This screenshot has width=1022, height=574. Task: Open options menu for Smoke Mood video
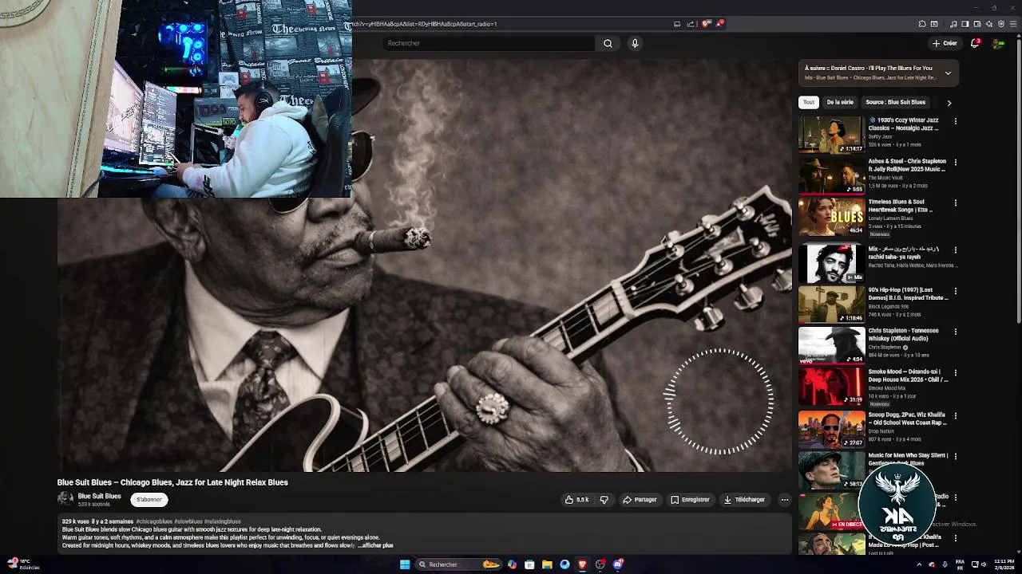pyautogui.click(x=956, y=373)
